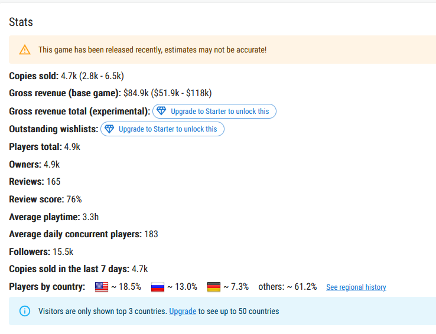436x334 pixels.
Task: Click the Average daily concurrent players value
Action: [151, 234]
